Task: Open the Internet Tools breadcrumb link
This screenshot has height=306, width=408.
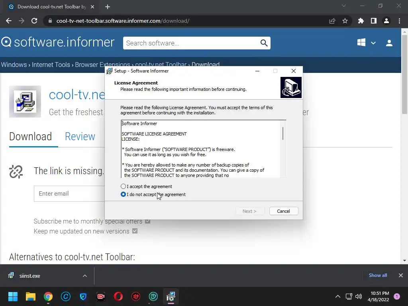Action: click(51, 65)
